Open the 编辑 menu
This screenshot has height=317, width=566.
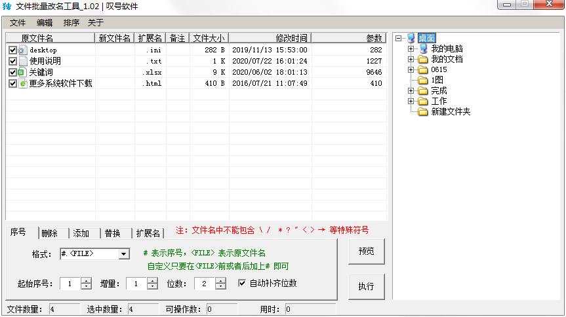click(x=45, y=23)
